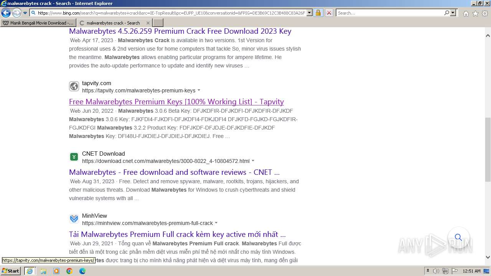
Task: Click the Action Center flag icon
Action: 454,271
